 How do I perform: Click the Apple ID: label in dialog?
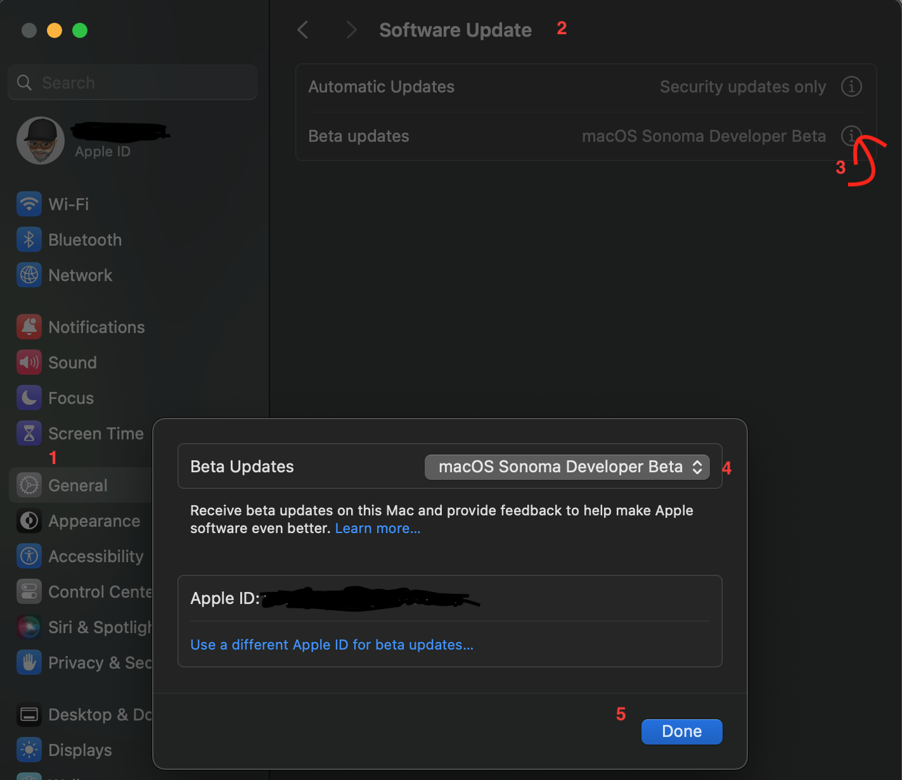click(x=225, y=598)
